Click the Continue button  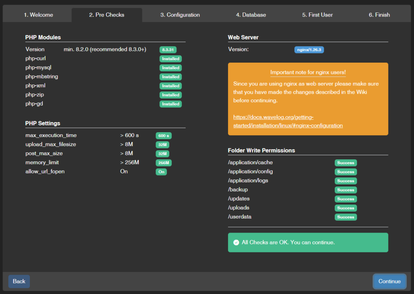click(389, 281)
